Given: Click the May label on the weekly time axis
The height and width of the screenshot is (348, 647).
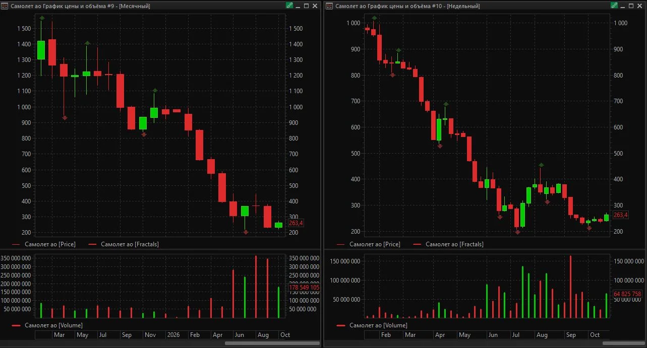Looking at the screenshot, I should tap(464, 335).
